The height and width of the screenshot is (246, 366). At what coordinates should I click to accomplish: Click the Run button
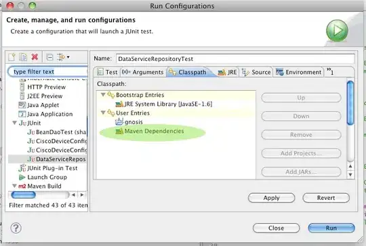pos(331,228)
